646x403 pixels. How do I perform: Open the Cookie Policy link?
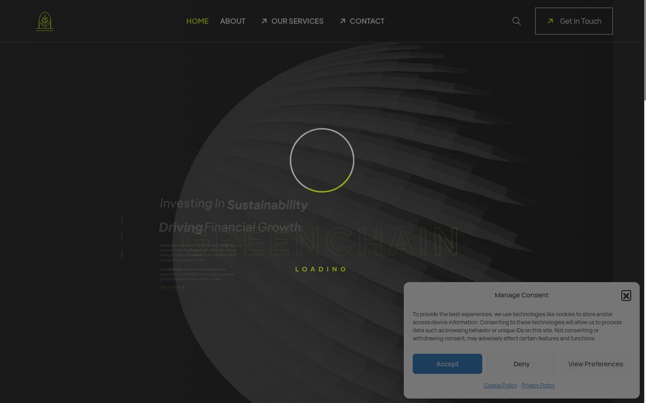(x=500, y=386)
